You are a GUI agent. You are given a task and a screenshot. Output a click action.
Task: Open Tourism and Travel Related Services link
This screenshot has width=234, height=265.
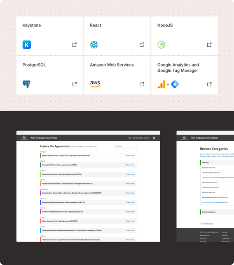pos(215,202)
